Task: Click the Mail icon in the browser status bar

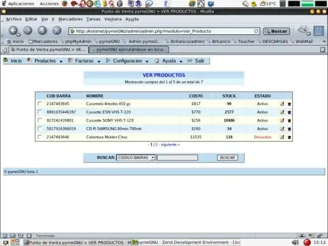Action: 12,236
